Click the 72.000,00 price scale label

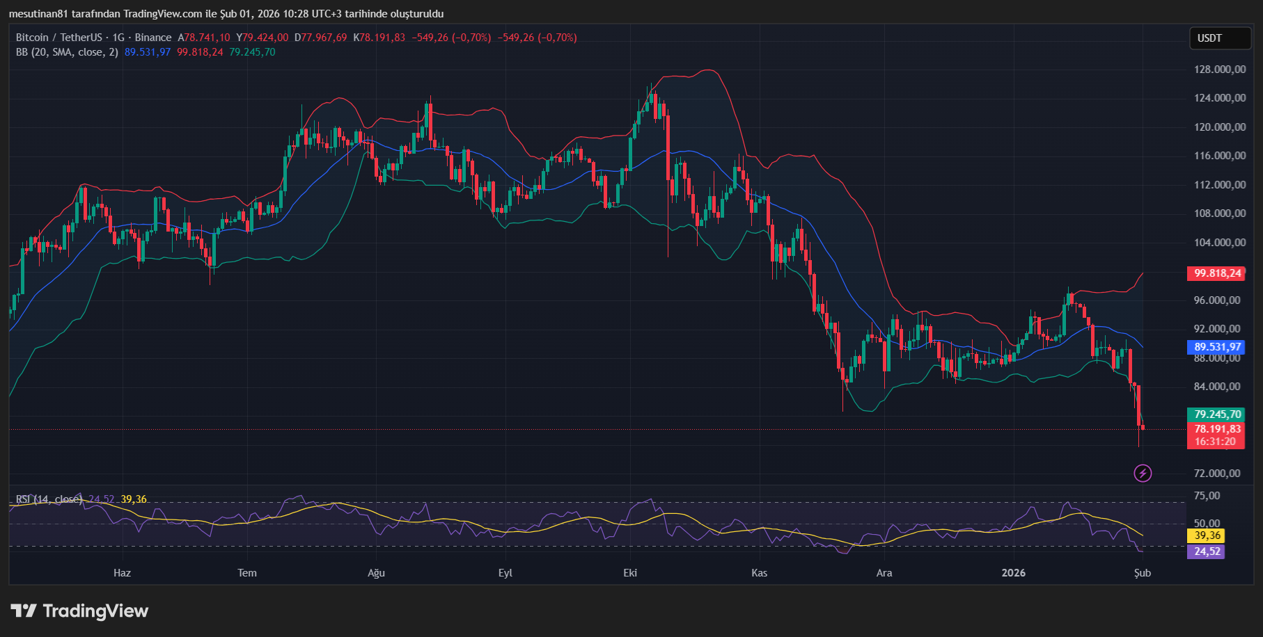click(x=1217, y=474)
